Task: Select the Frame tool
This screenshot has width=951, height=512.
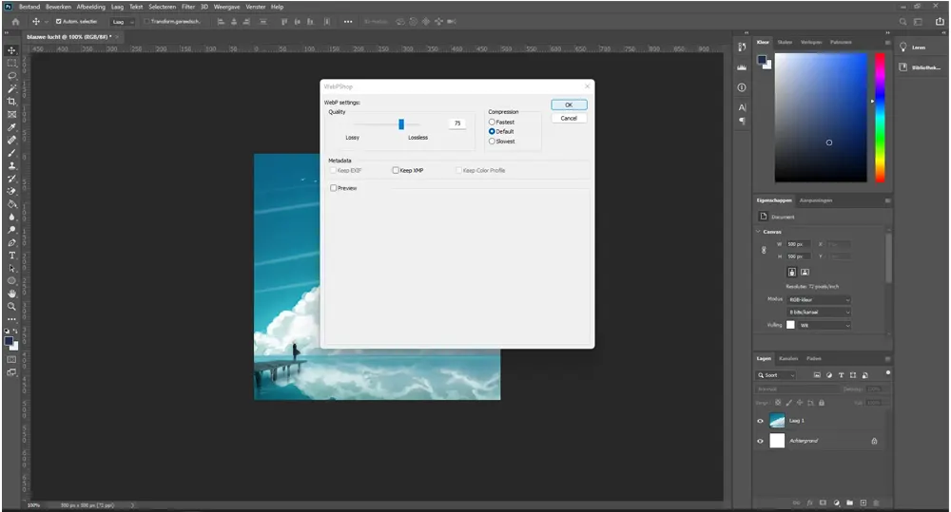Action: pyautogui.click(x=11, y=114)
